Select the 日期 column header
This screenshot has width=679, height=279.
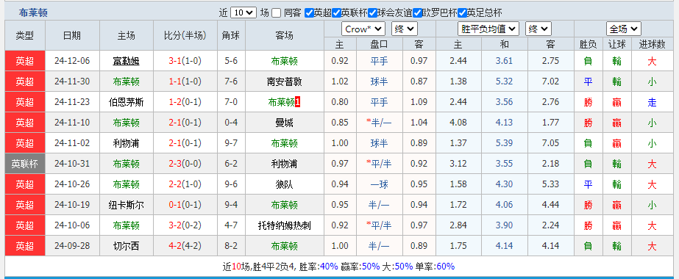[x=72, y=35]
